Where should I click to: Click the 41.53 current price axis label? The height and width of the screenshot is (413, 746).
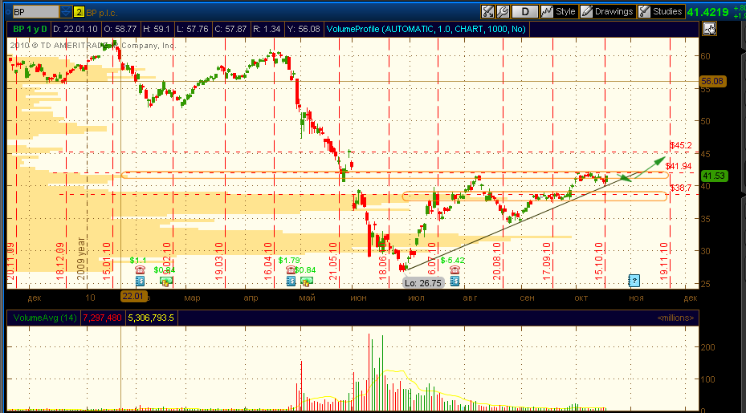[714, 176]
